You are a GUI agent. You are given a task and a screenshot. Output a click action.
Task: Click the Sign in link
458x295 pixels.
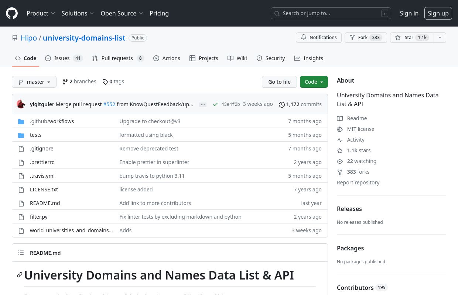coord(409,13)
